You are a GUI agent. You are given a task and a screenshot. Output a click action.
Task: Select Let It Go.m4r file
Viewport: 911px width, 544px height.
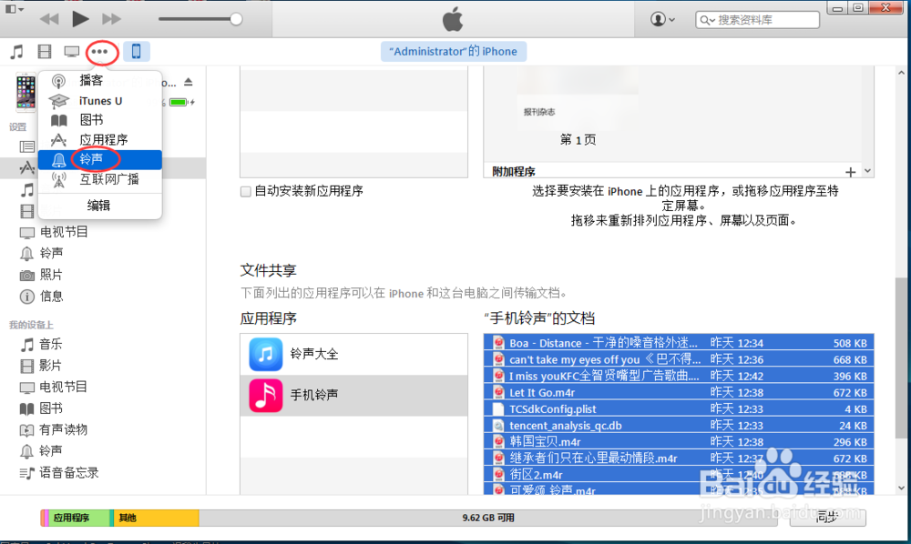click(679, 393)
